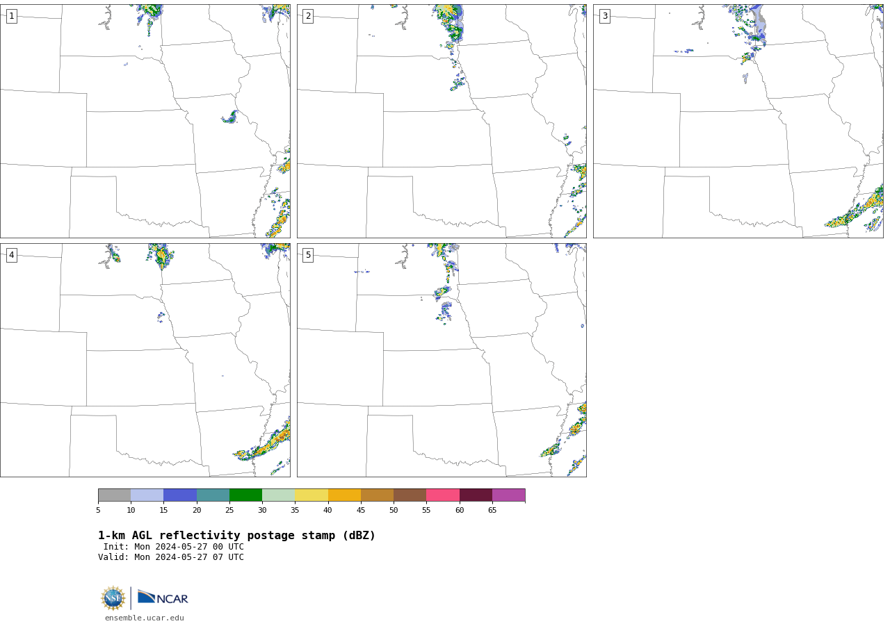The image size is (890, 626).
Task: Click the Valid time text line
Action: 171,557
